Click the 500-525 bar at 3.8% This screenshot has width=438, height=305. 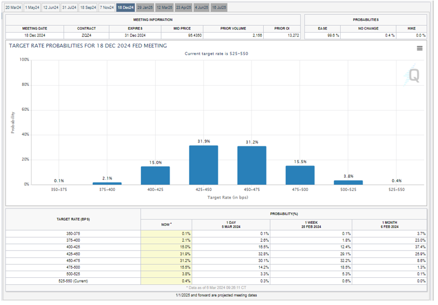[x=348, y=182]
